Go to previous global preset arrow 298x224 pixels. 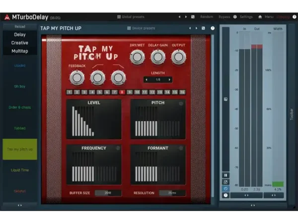pos(179,17)
